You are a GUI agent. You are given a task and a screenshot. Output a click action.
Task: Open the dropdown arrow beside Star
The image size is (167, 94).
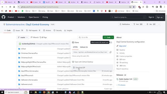coord(159,24)
